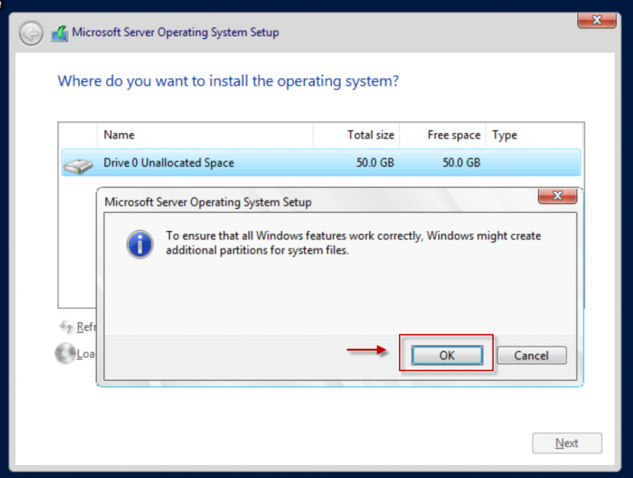Sort by the Name column header
Screen dimensions: 633x478
tap(205, 135)
